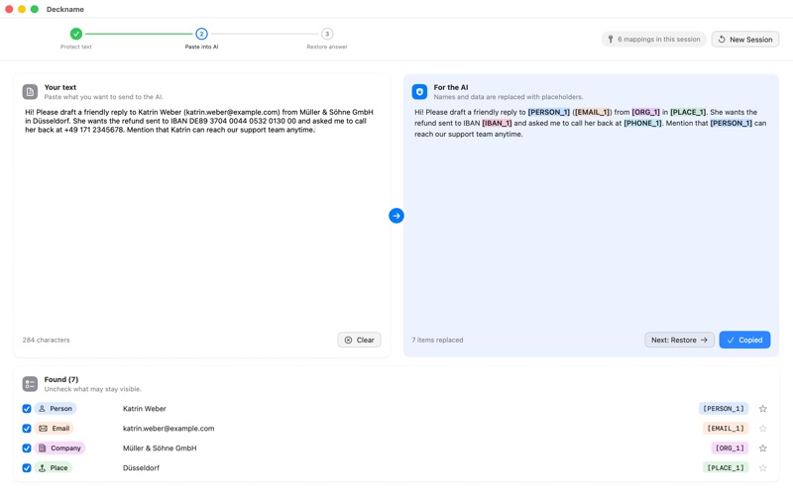This screenshot has height=495, width=793.
Task: Click the green checkmark Protect text step
Action: click(76, 34)
